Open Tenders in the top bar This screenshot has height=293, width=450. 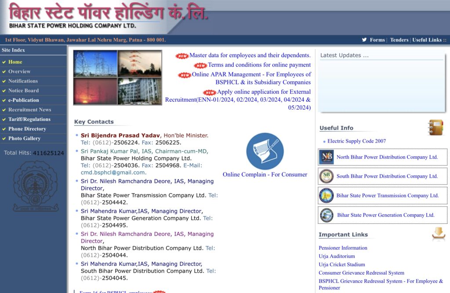(x=399, y=40)
